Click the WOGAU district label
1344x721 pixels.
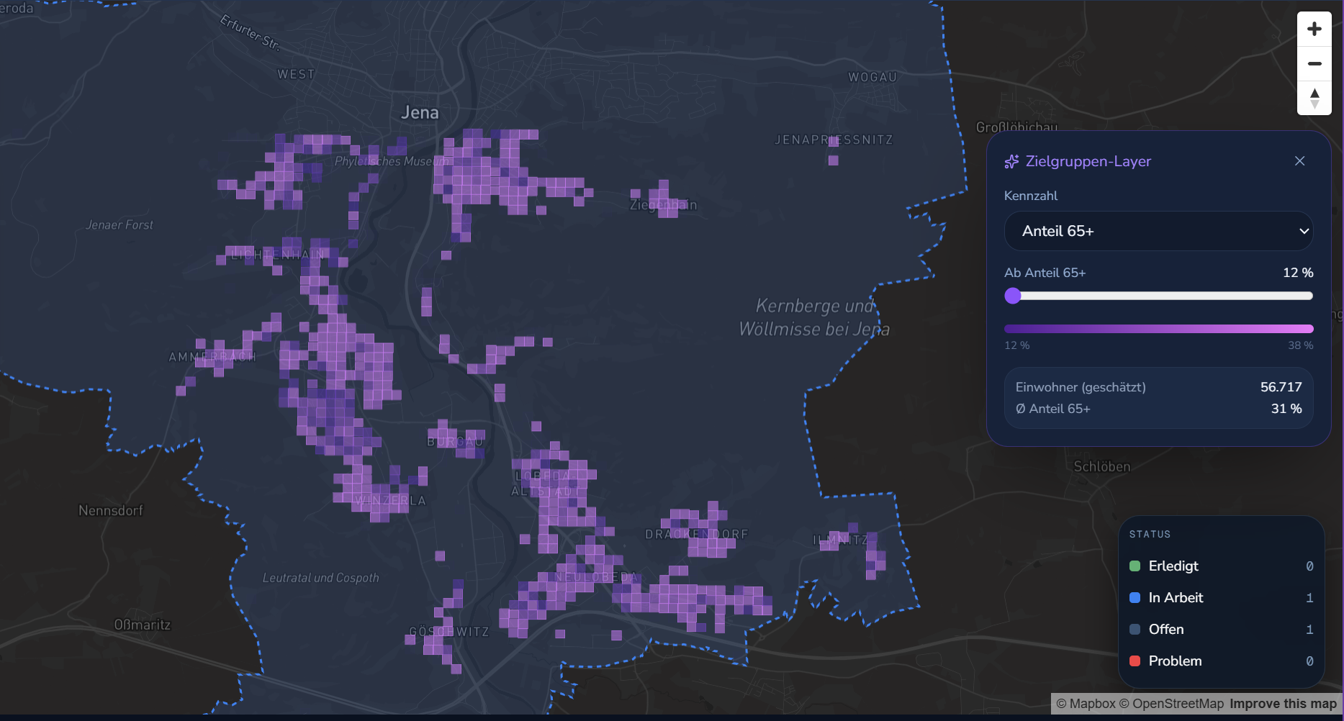[x=872, y=77]
